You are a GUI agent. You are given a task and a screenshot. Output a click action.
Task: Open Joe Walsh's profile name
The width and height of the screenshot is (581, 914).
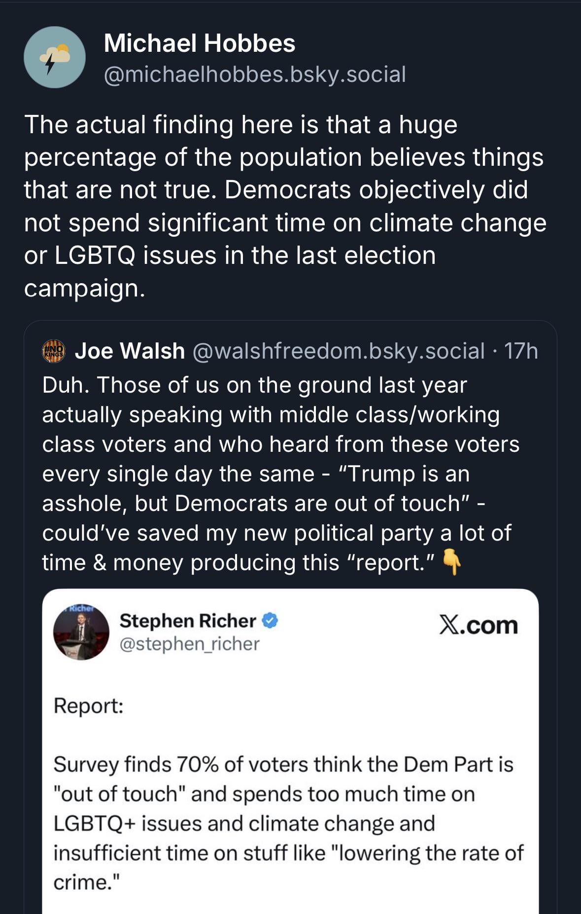[130, 351]
